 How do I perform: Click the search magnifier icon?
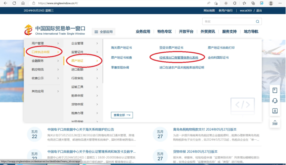(x=257, y=21)
